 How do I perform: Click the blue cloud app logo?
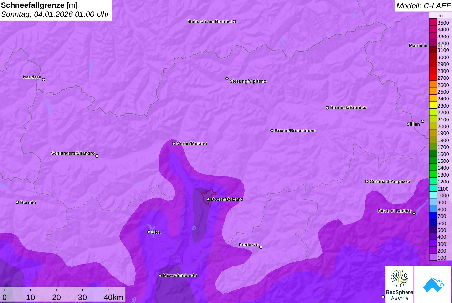tap(433, 285)
